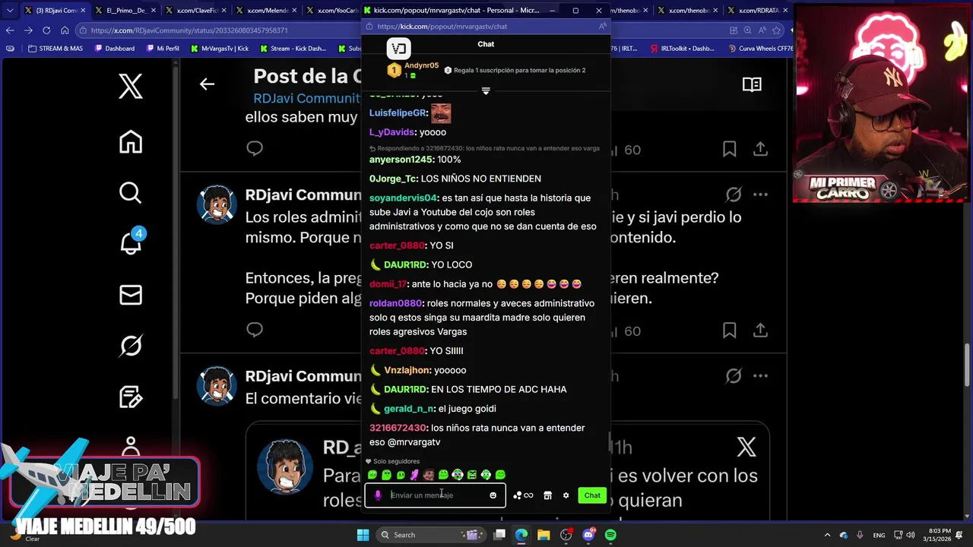Click Grok icon on 'Los roles administ' post
Viewport: 973px width, 547px height.
tap(734, 194)
